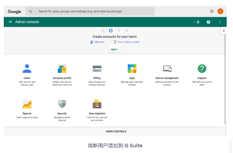Click the Device management label
The image size is (233, 153).
167,78
